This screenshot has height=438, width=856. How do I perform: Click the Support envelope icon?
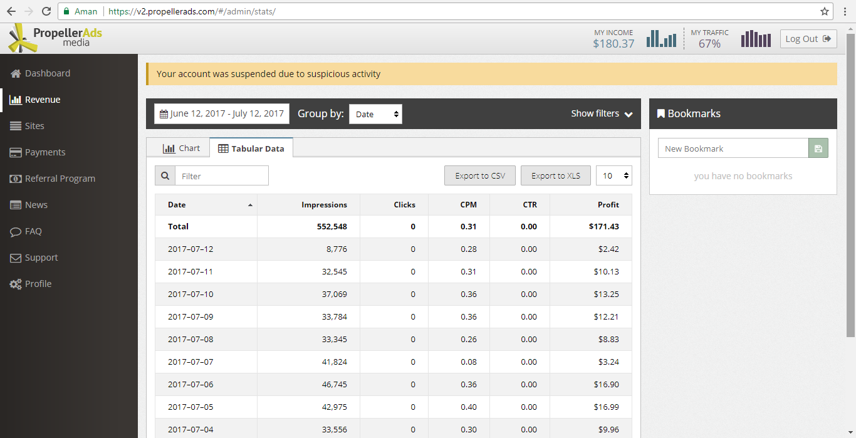point(16,258)
